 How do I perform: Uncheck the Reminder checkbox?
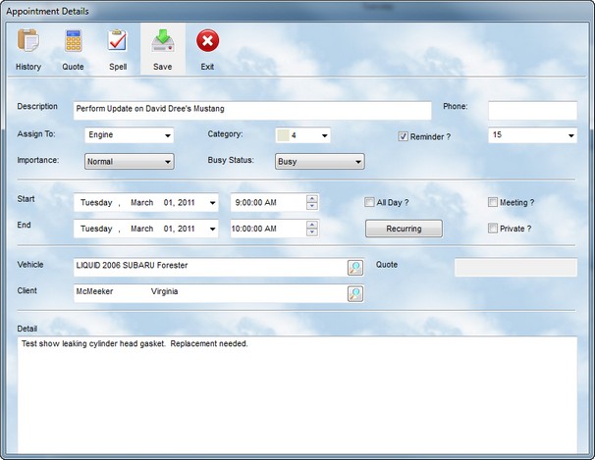403,136
